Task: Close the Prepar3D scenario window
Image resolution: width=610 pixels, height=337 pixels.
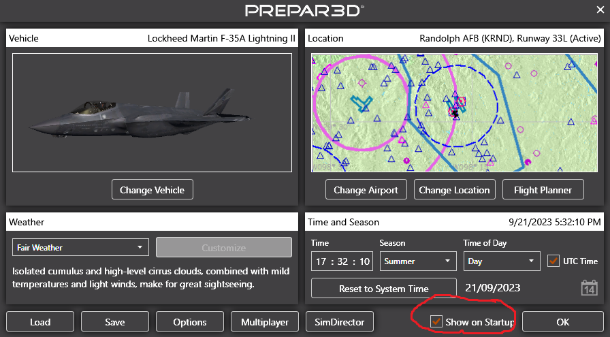Action: [600, 10]
